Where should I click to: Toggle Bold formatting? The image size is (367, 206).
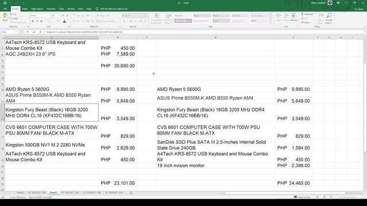[x=33, y=21]
